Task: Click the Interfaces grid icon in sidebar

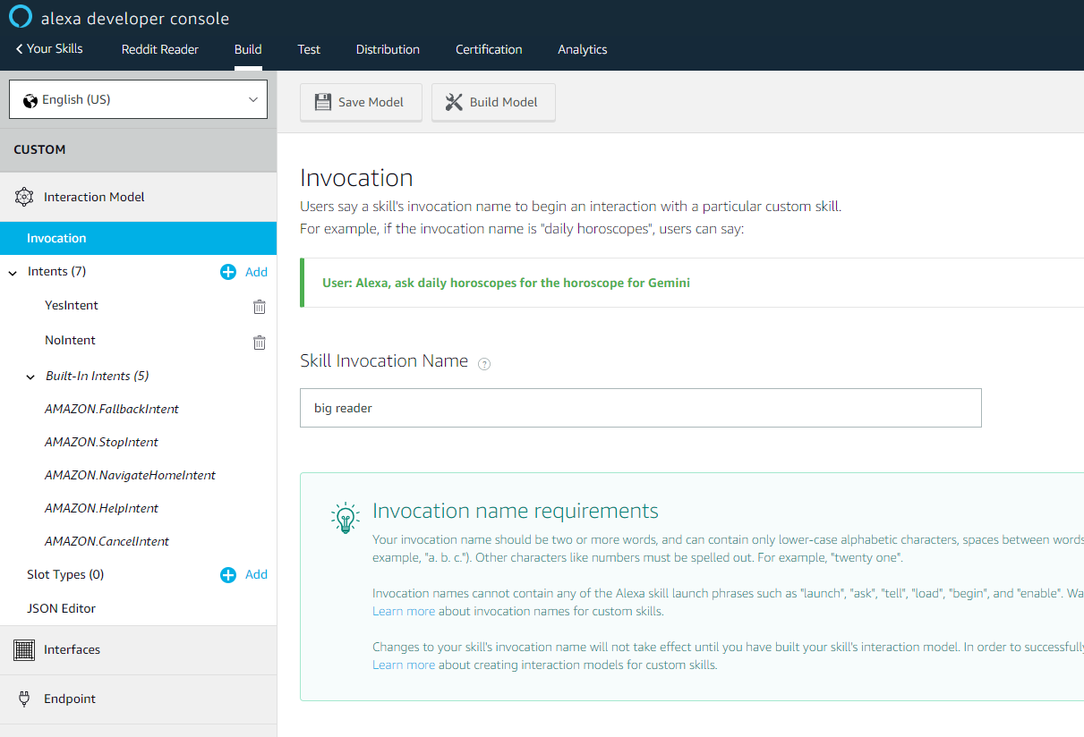Action: (24, 650)
